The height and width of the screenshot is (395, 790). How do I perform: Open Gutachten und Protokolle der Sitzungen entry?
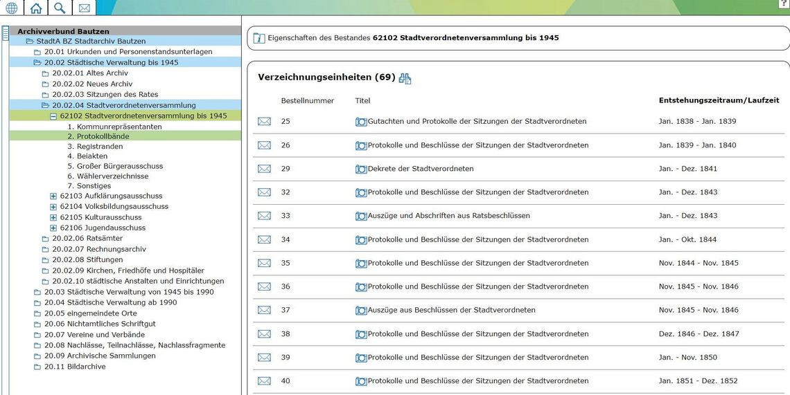477,122
